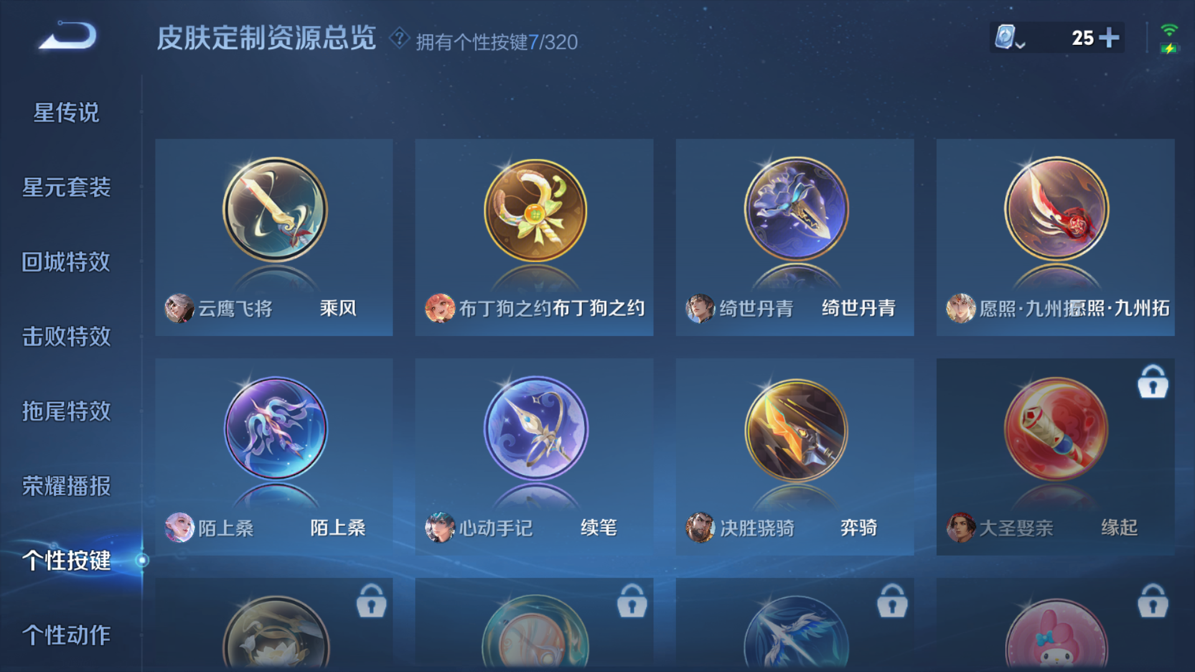Image resolution: width=1195 pixels, height=672 pixels.
Task: Select the 续笔 quill key icon
Action: click(x=535, y=428)
